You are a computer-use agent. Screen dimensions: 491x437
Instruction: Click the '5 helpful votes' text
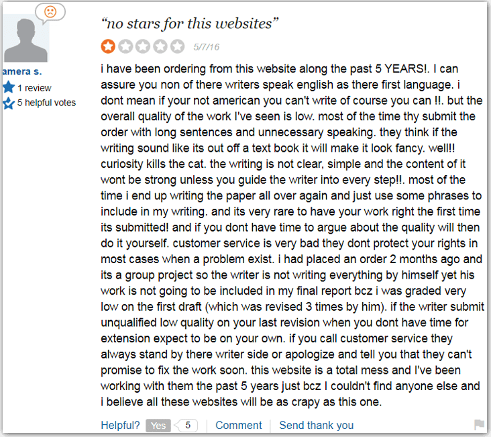pos(46,103)
